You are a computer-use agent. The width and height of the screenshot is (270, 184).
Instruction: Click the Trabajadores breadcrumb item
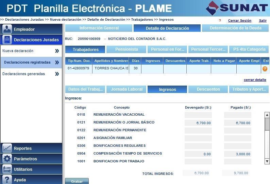(x=142, y=20)
